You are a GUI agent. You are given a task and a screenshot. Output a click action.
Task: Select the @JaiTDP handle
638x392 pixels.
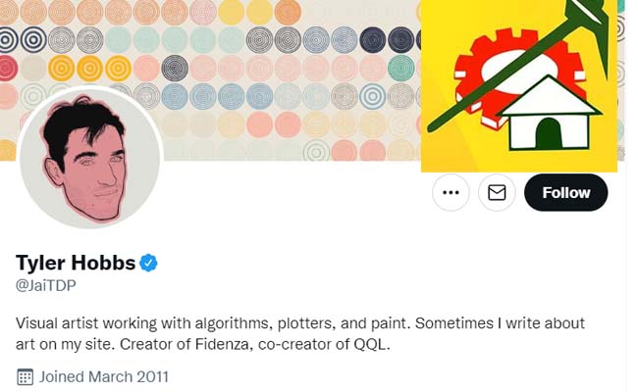point(46,285)
